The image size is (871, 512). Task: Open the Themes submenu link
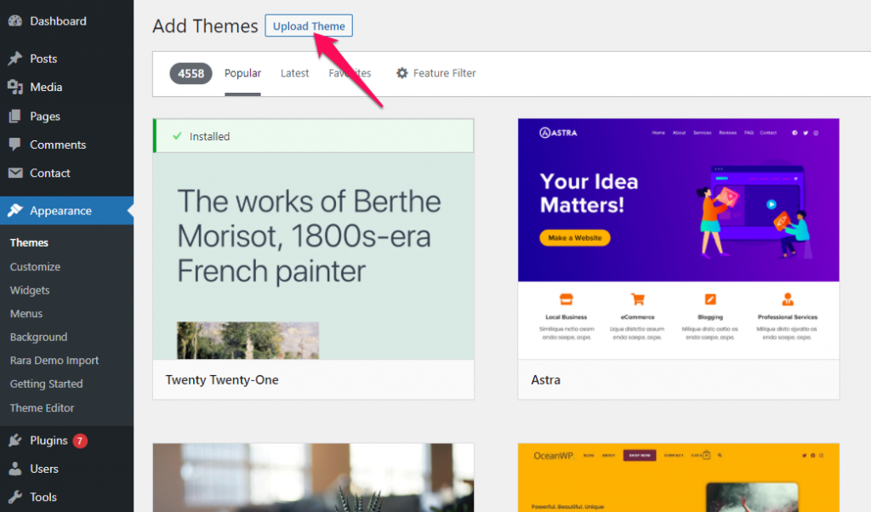pos(29,242)
